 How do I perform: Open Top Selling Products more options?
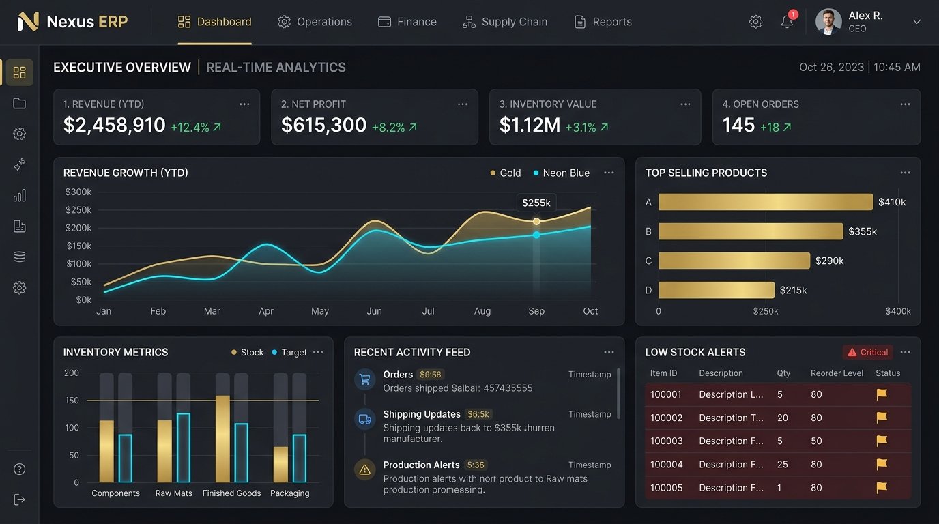(905, 173)
